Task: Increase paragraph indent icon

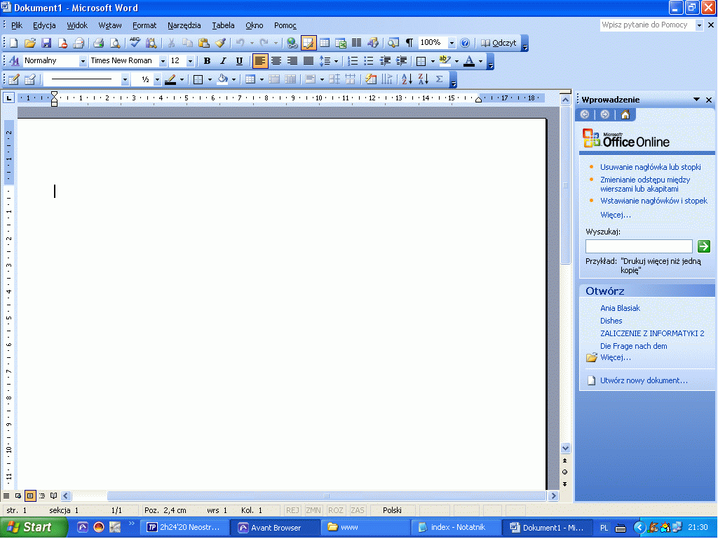Action: [x=402, y=61]
